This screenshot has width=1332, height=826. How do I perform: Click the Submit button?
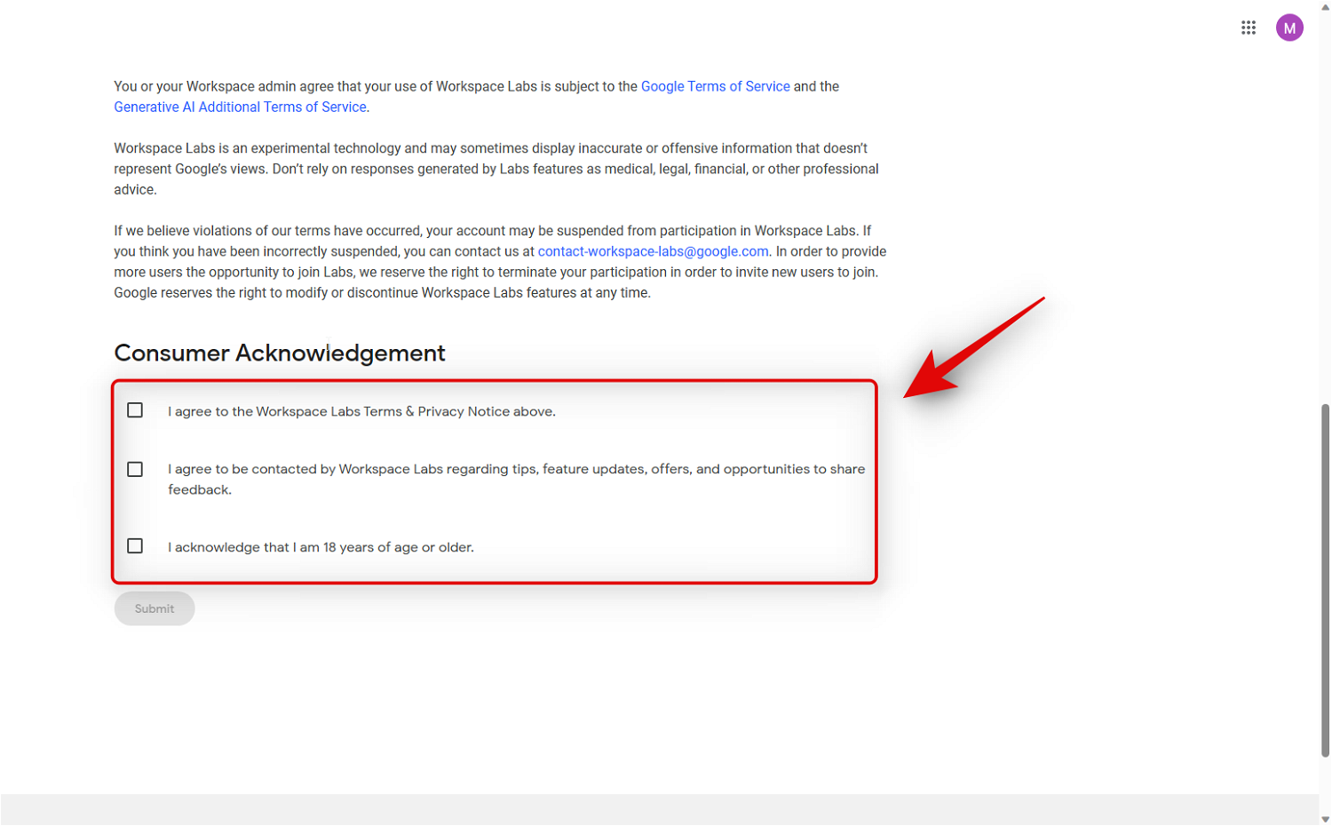(155, 608)
